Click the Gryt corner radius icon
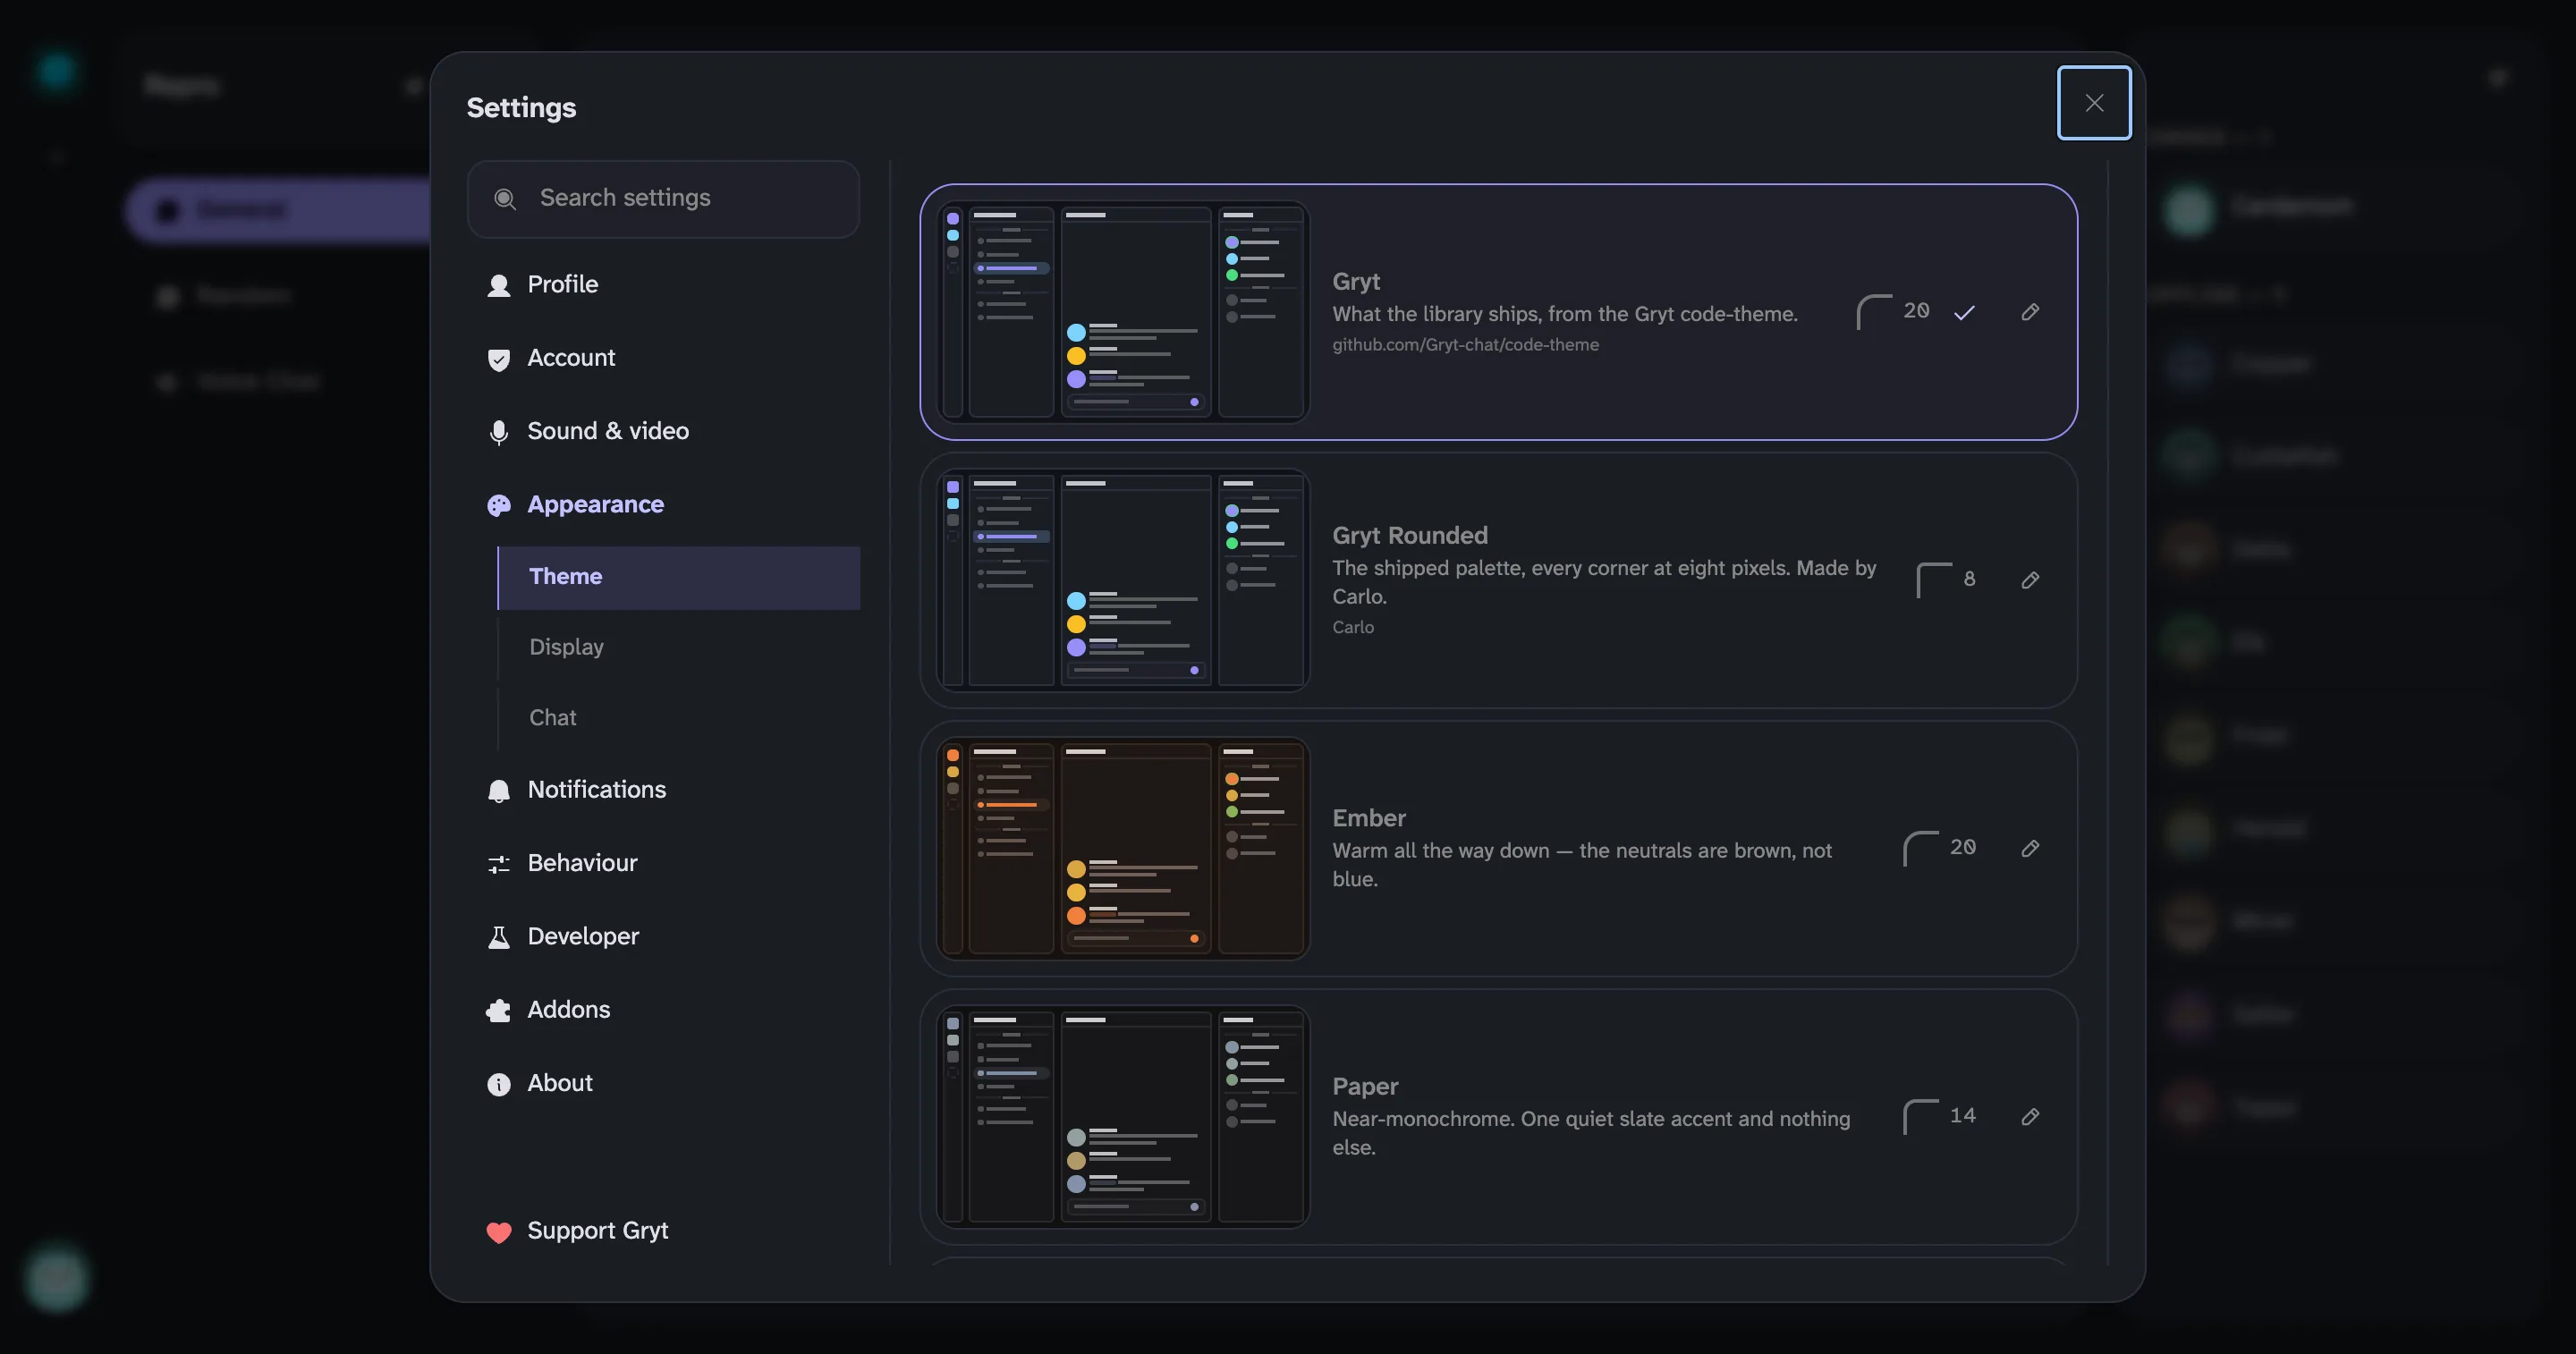 point(1874,312)
